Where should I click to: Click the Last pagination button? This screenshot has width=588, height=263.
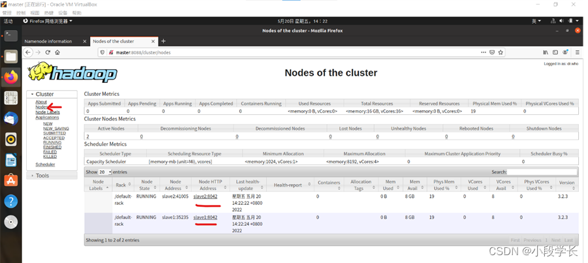pyautogui.click(x=569, y=240)
